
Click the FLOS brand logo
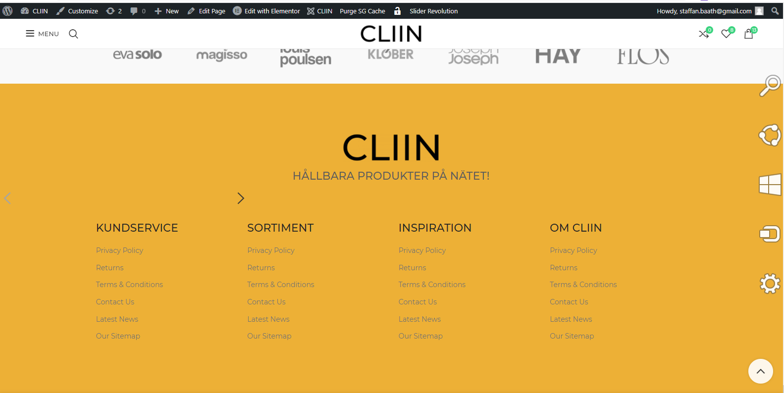pos(643,56)
